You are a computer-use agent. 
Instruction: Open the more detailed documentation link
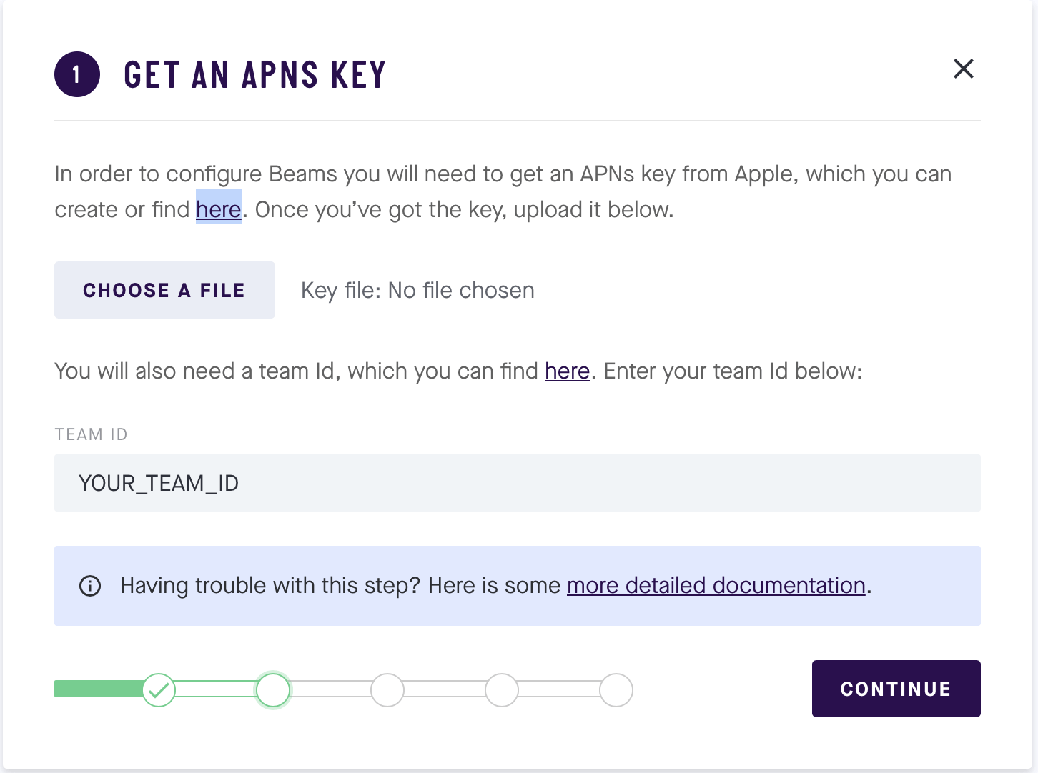tap(716, 585)
